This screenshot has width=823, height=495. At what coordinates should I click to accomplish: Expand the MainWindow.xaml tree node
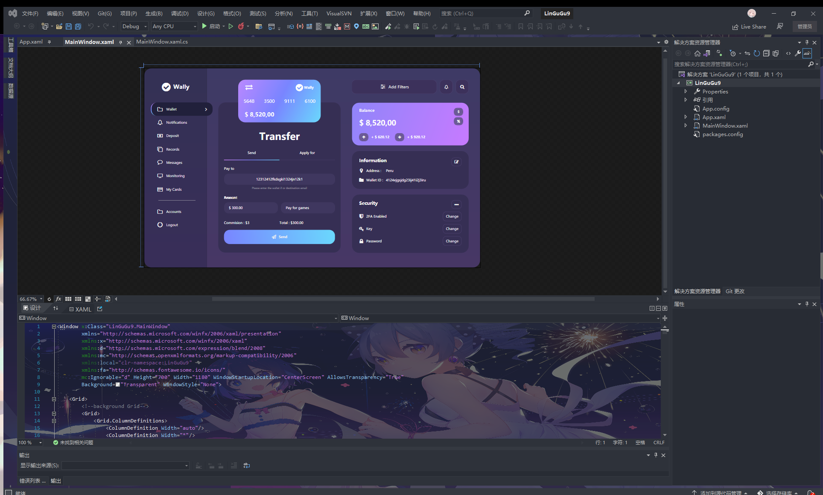[x=686, y=125]
